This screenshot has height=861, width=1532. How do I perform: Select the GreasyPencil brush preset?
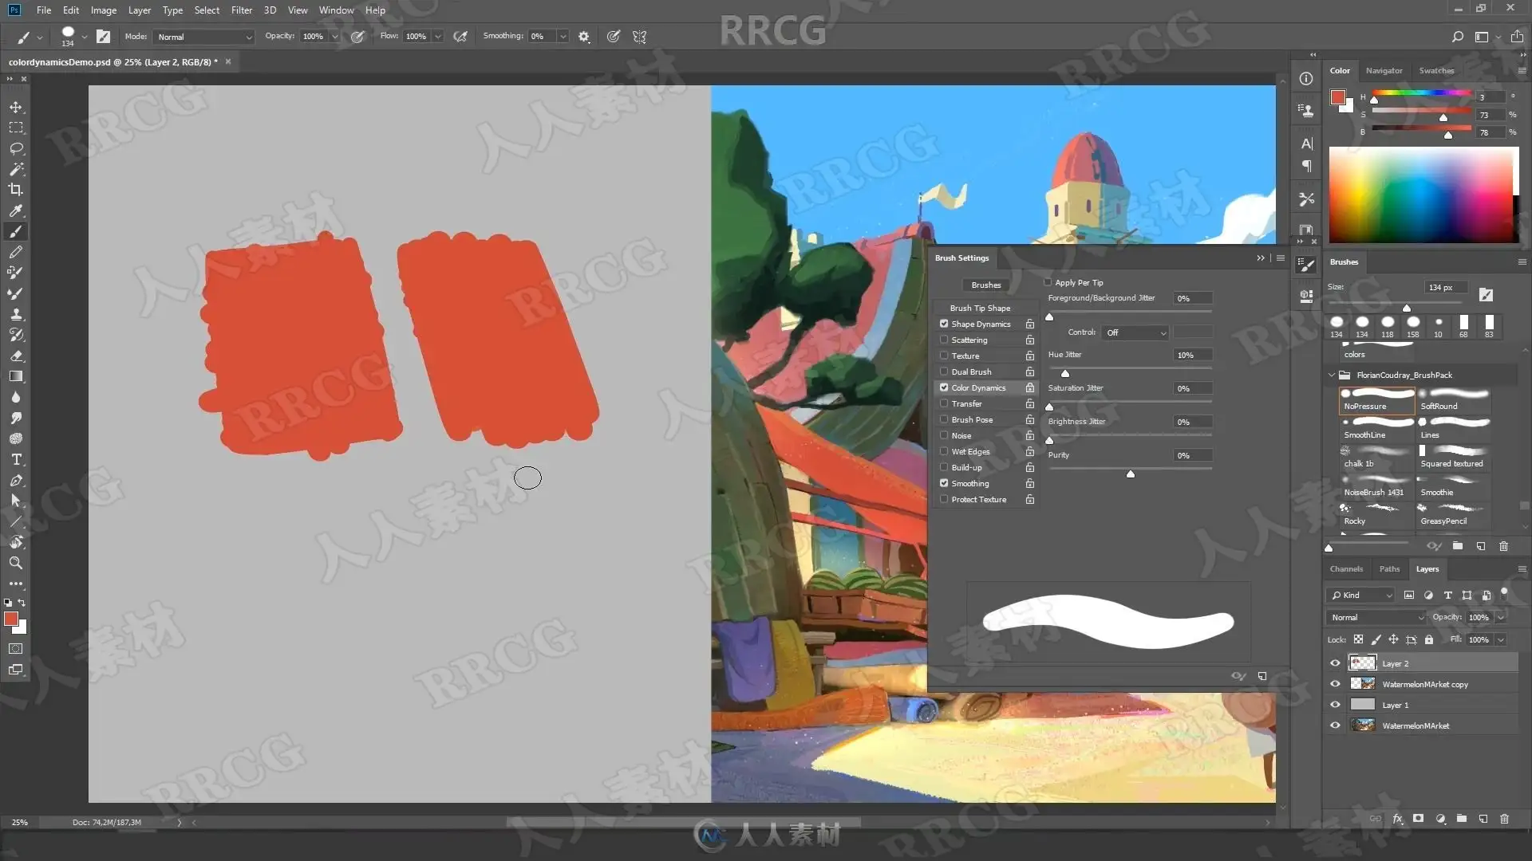pos(1454,514)
